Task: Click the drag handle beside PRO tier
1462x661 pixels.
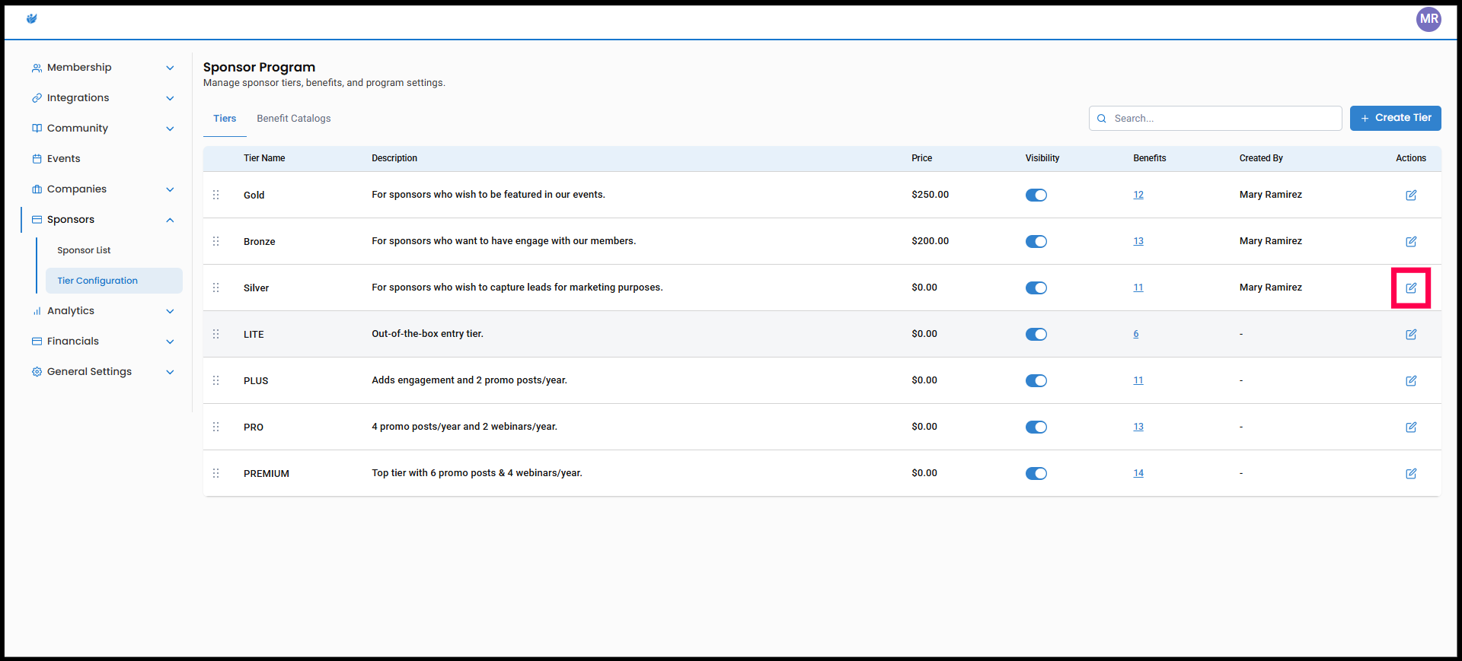Action: 216,427
